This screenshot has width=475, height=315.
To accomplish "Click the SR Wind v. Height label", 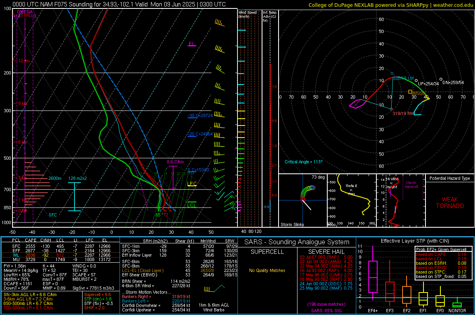I will pyautogui.click(x=392, y=183).
